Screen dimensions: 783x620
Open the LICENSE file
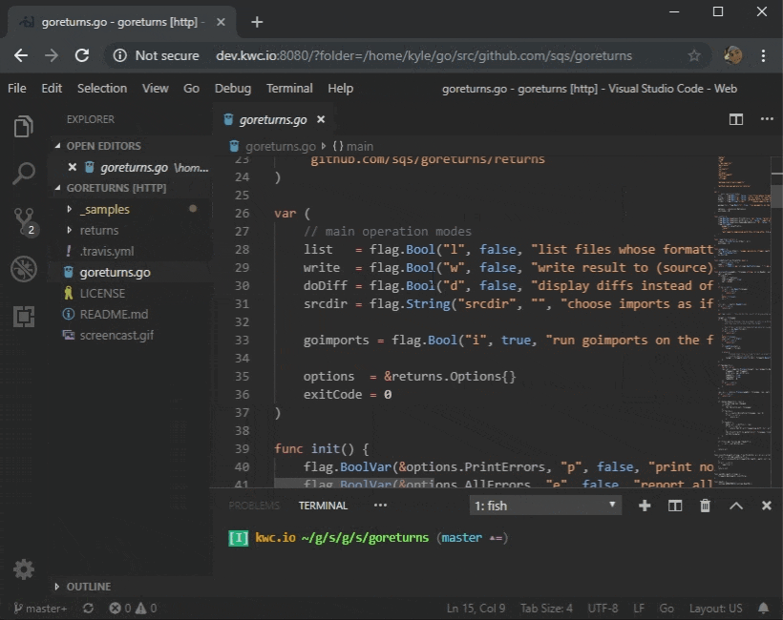[x=102, y=293]
